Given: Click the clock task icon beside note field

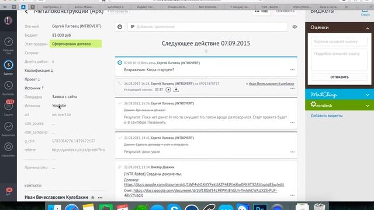Looking at the screenshot, I should (x=120, y=27).
